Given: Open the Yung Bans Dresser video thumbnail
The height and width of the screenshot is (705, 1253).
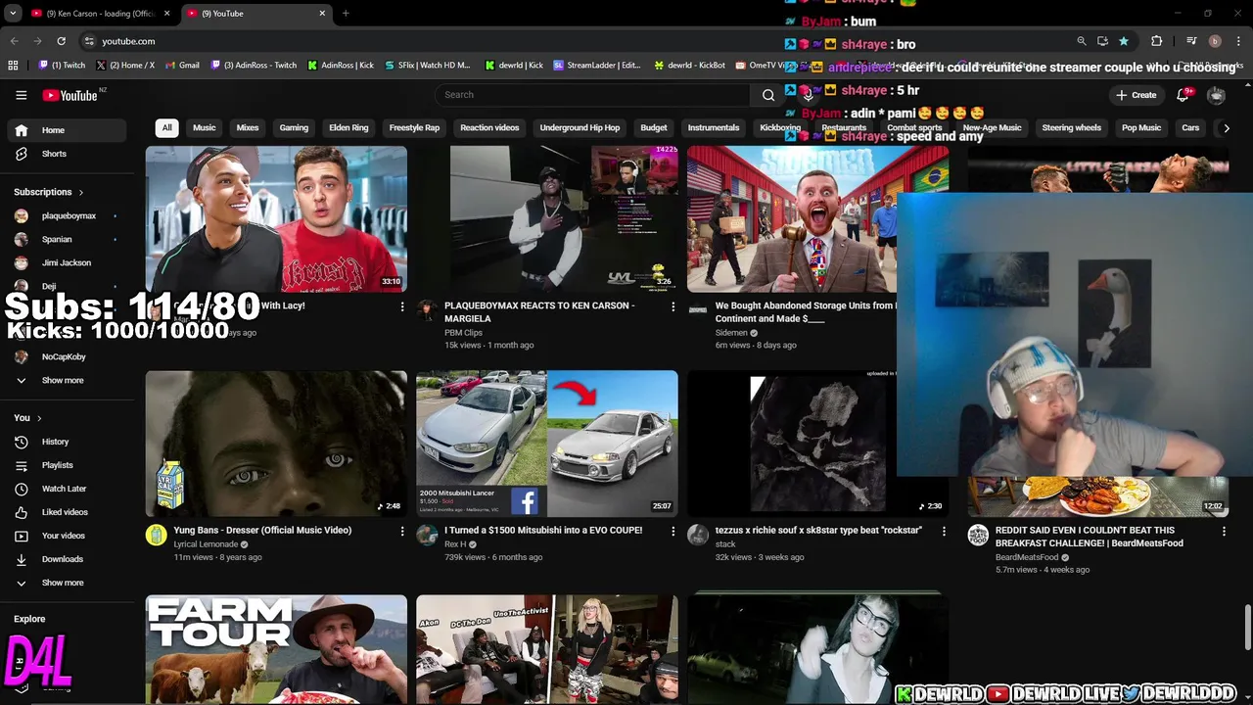Looking at the screenshot, I should point(276,444).
